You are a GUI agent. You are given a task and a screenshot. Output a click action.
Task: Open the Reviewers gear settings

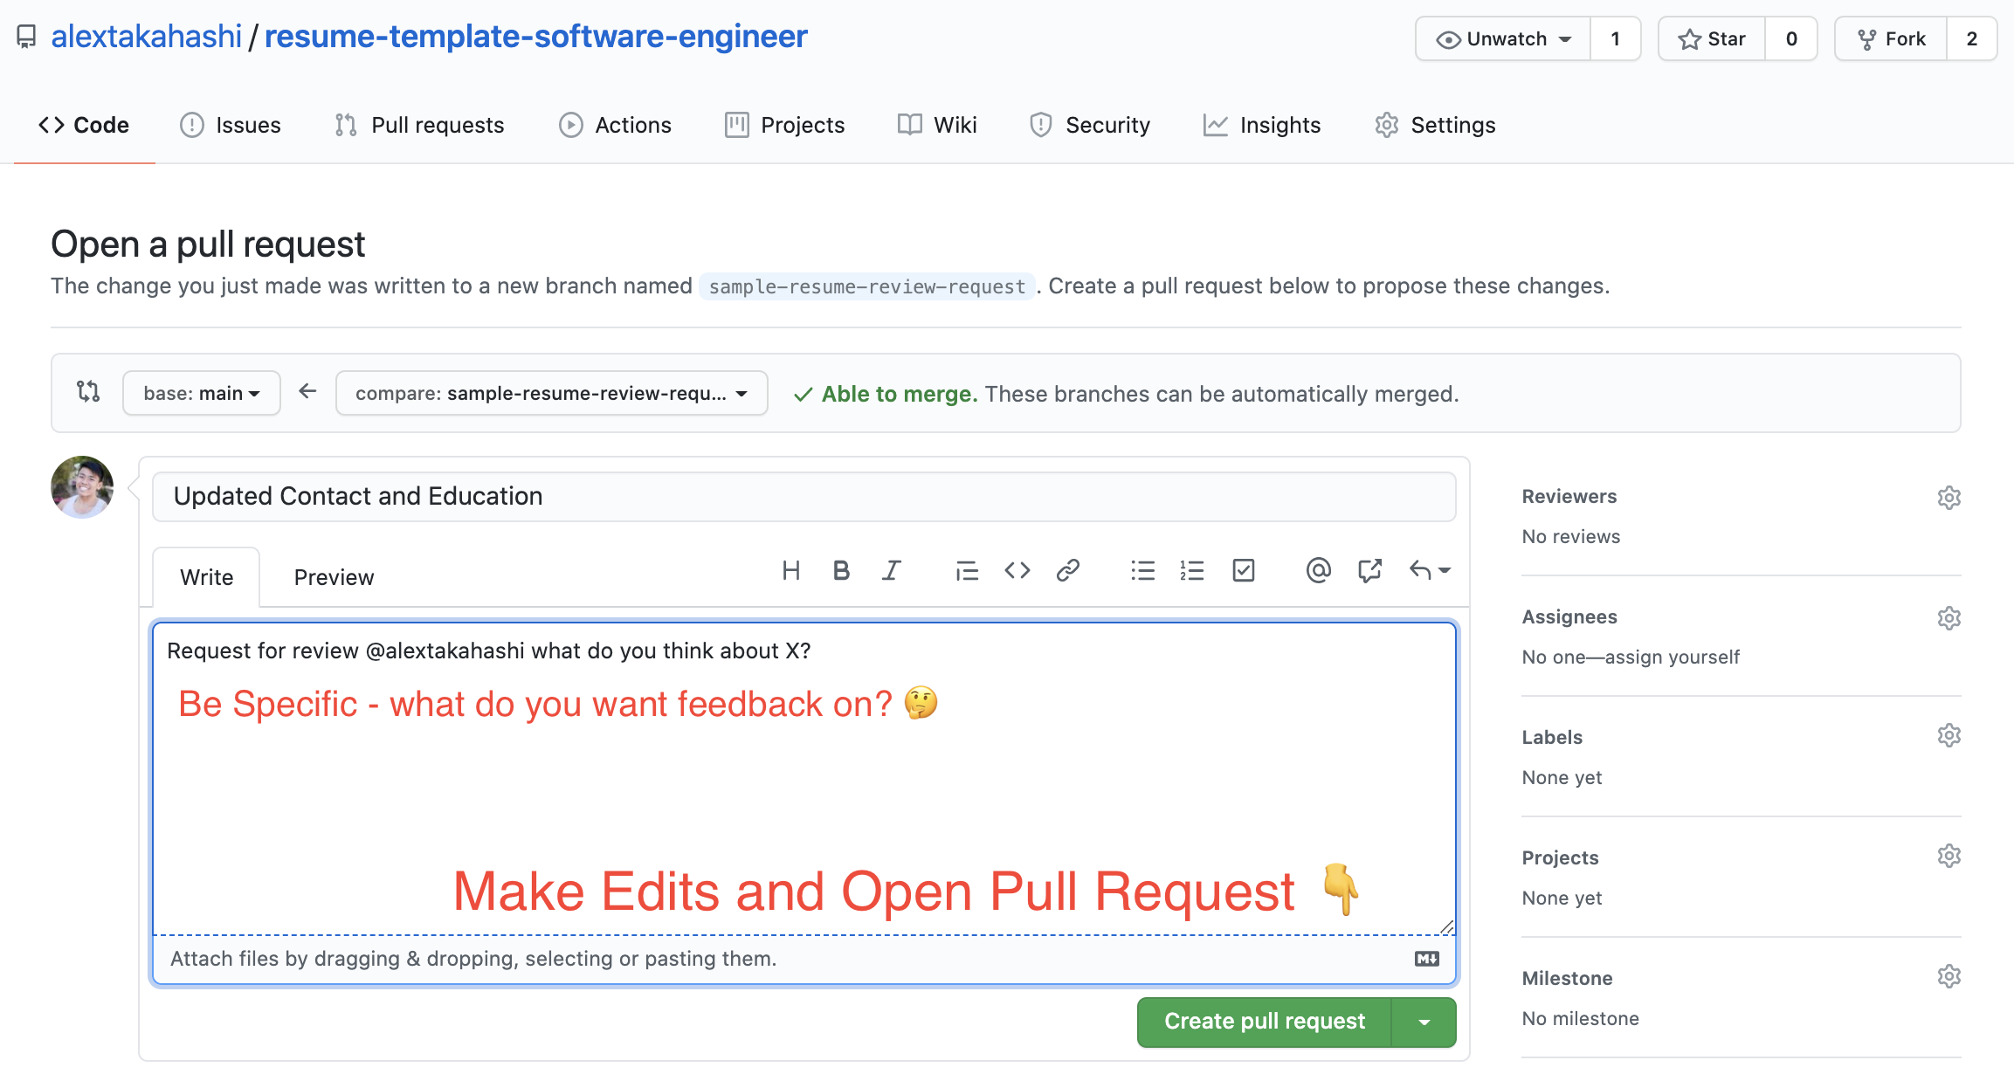point(1948,498)
